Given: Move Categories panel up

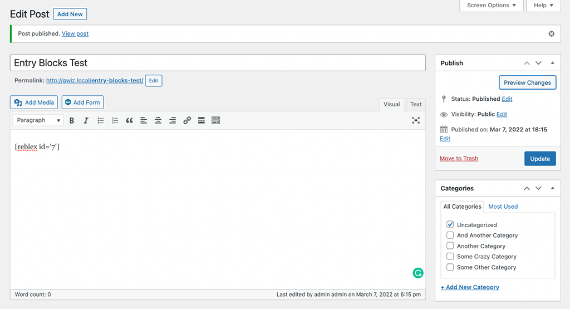Looking at the screenshot, I should pyautogui.click(x=527, y=188).
